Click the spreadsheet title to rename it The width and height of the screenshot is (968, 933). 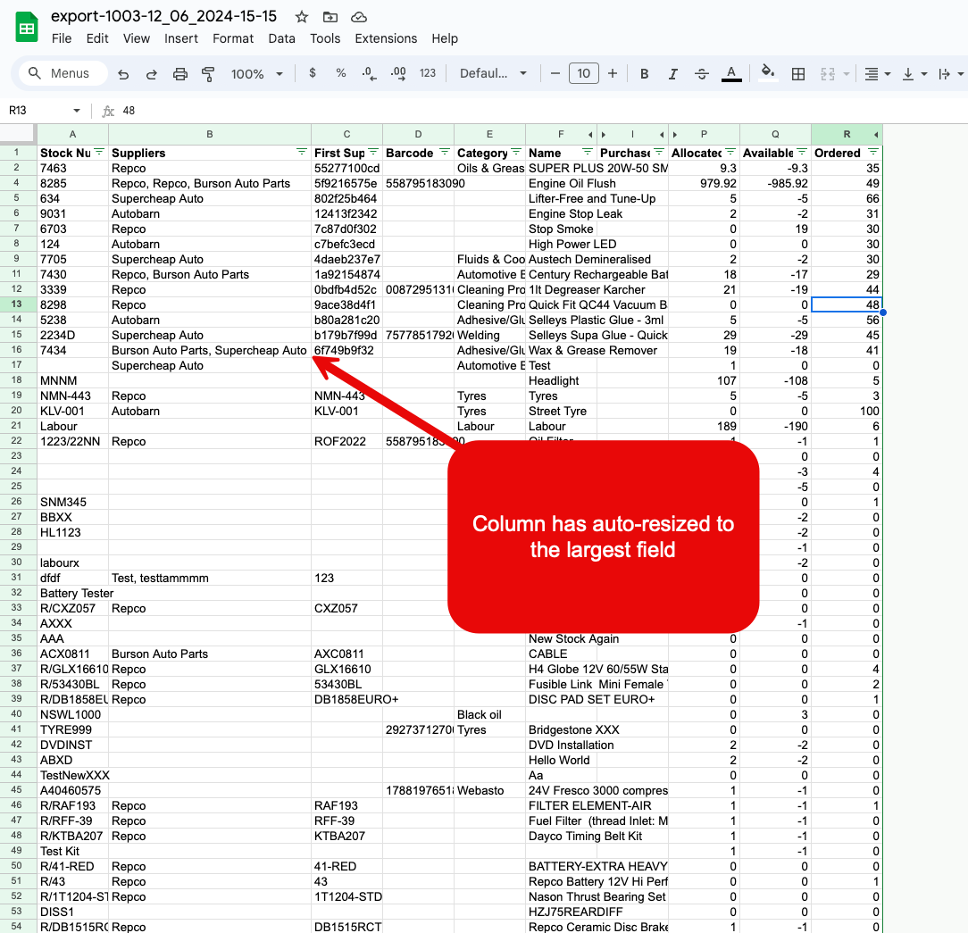click(163, 16)
